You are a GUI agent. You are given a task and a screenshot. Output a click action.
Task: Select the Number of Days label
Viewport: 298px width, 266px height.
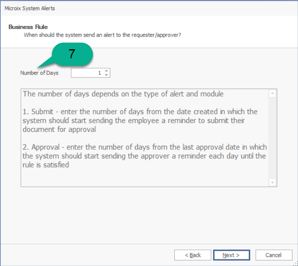click(39, 73)
